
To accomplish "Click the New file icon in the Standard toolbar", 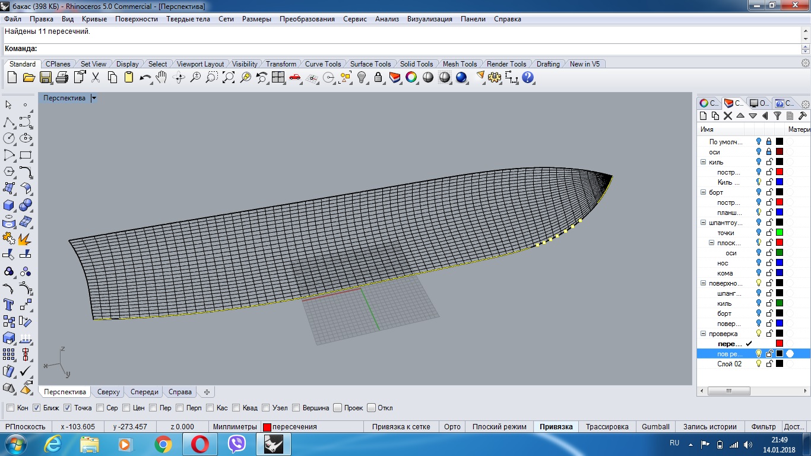I will click(12, 77).
